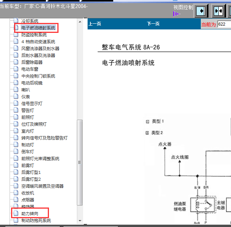Select 仪表 entry

pyautogui.click(x=26, y=97)
